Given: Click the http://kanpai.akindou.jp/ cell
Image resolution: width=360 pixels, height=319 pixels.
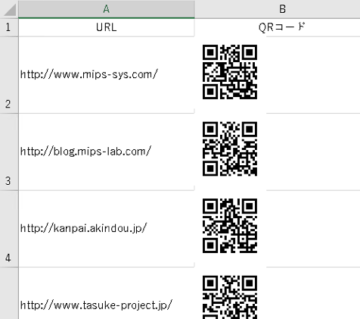Looking at the screenshot, I should click(x=107, y=229).
